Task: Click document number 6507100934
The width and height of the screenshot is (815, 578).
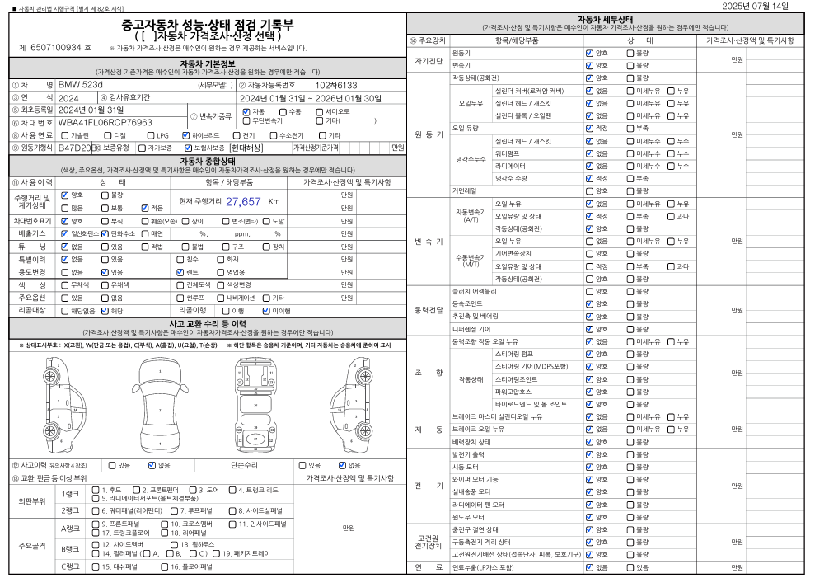Action: pyautogui.click(x=56, y=47)
